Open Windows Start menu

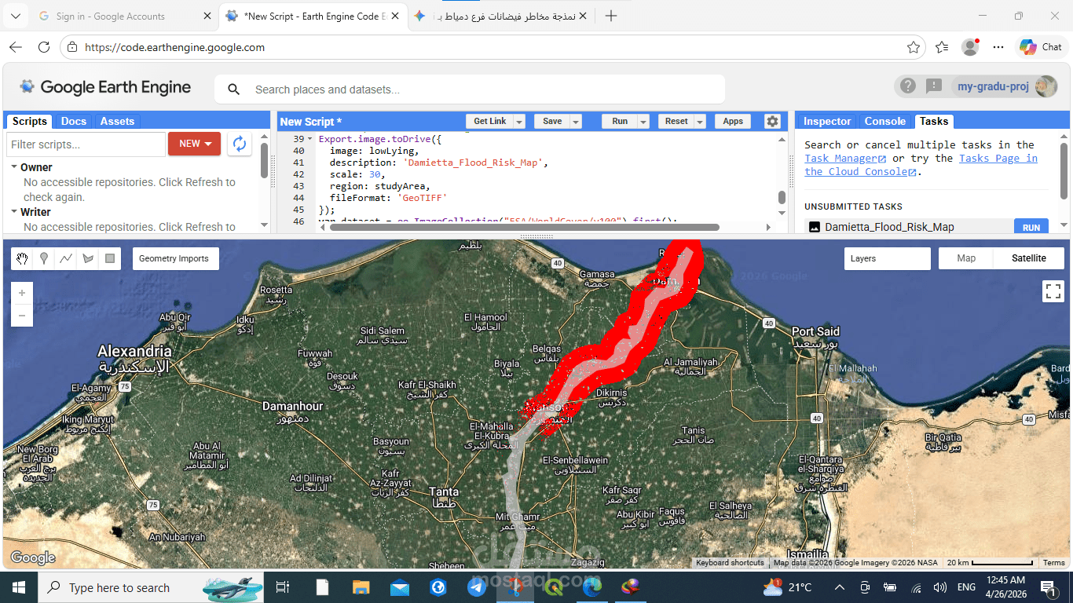[x=17, y=587]
